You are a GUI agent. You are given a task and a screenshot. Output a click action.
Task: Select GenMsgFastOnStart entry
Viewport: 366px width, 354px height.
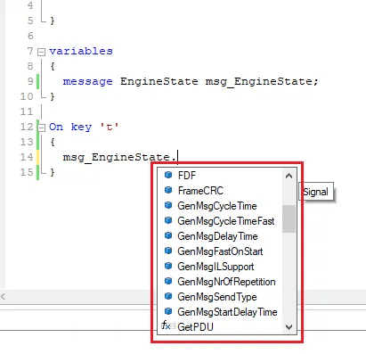220,251
